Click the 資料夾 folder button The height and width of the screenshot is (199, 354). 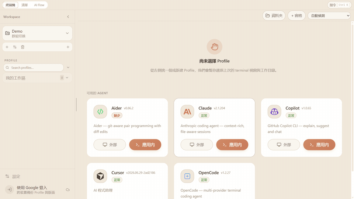(x=274, y=15)
